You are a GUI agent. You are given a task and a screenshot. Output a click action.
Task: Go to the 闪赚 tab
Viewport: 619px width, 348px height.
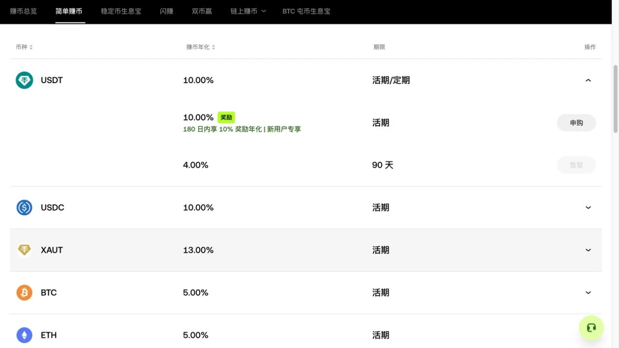[x=167, y=11]
